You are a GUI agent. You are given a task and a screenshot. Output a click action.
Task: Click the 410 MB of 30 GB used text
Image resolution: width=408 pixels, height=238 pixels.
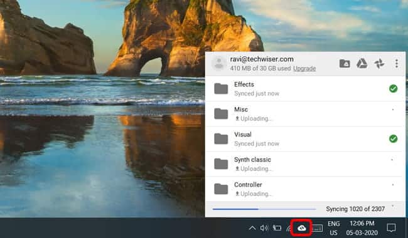click(x=260, y=68)
